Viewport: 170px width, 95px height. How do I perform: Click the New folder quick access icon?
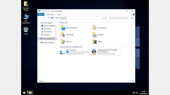point(46,11)
